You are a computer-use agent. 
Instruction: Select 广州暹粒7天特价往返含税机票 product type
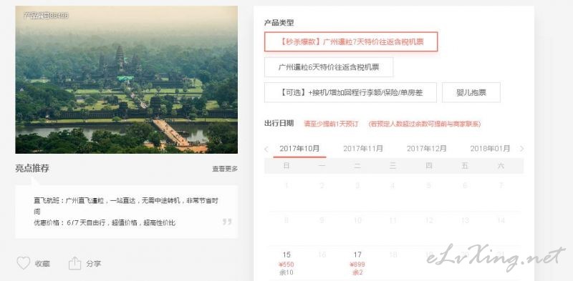point(351,42)
